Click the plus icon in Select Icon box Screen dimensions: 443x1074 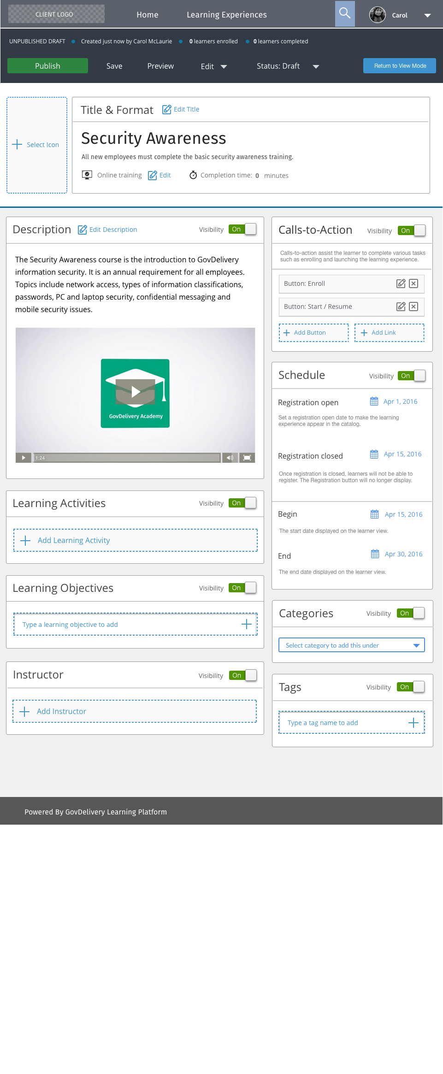17,144
